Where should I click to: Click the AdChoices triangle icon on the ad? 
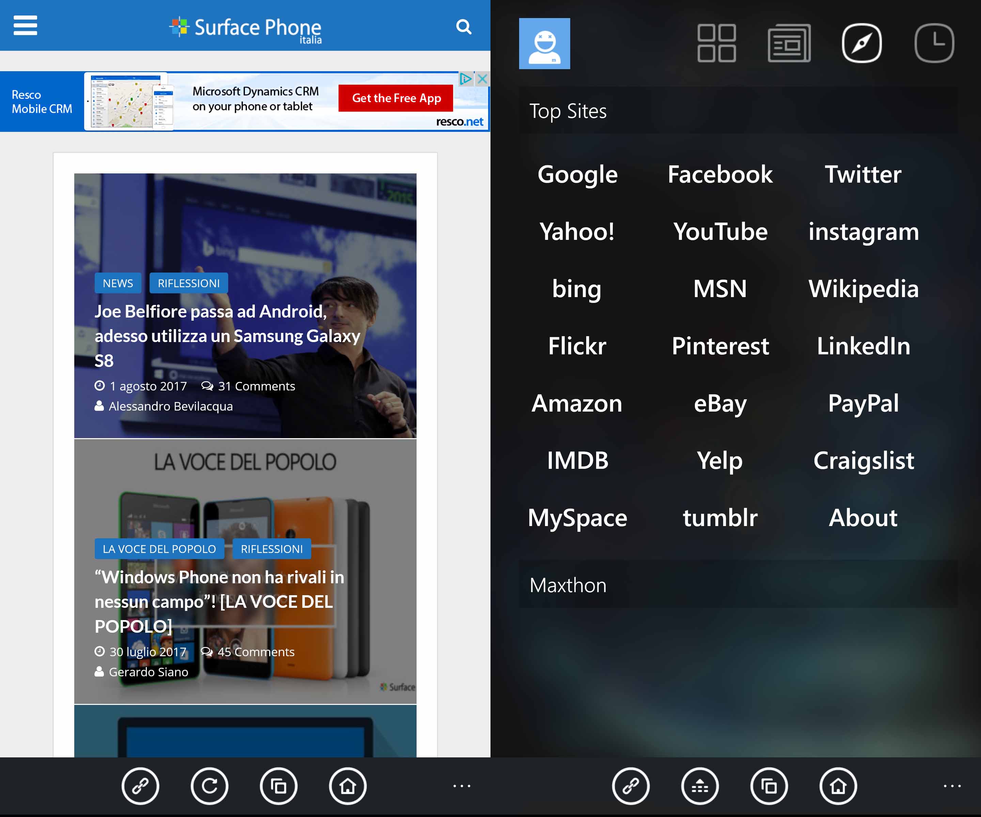(x=466, y=79)
